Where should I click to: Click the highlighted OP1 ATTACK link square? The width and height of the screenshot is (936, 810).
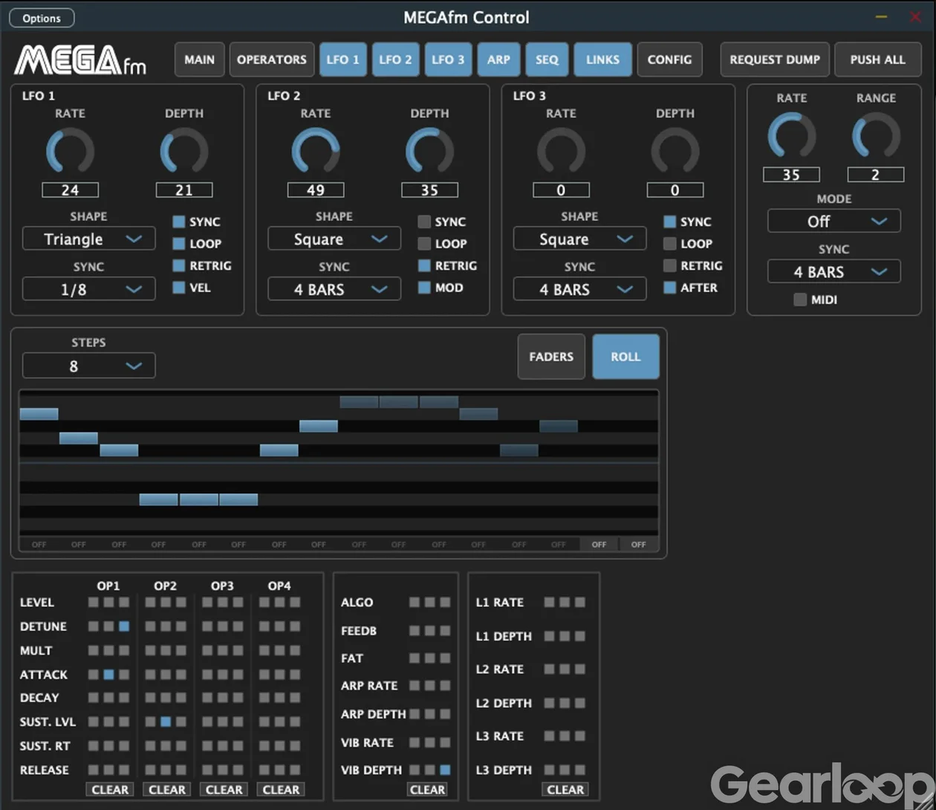(108, 675)
